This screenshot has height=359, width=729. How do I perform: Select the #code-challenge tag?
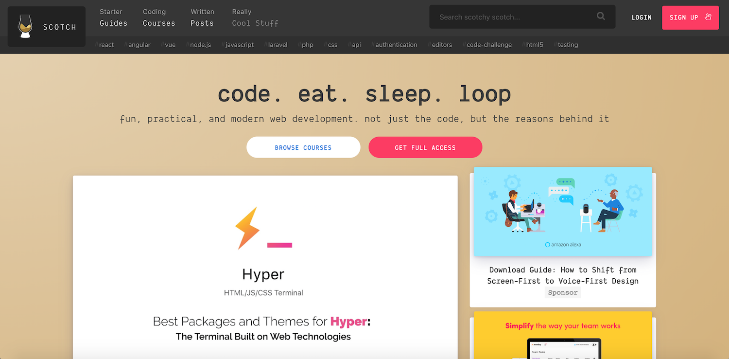pyautogui.click(x=487, y=45)
